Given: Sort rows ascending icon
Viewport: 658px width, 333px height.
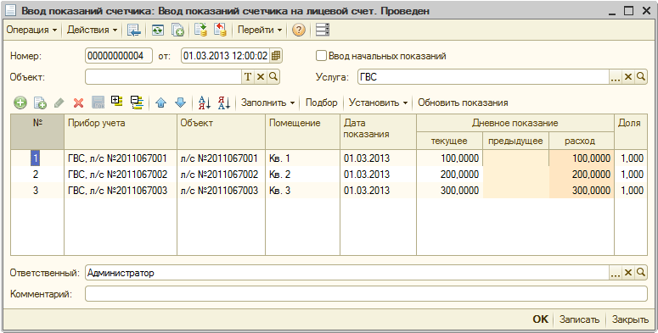Looking at the screenshot, I should (x=205, y=103).
